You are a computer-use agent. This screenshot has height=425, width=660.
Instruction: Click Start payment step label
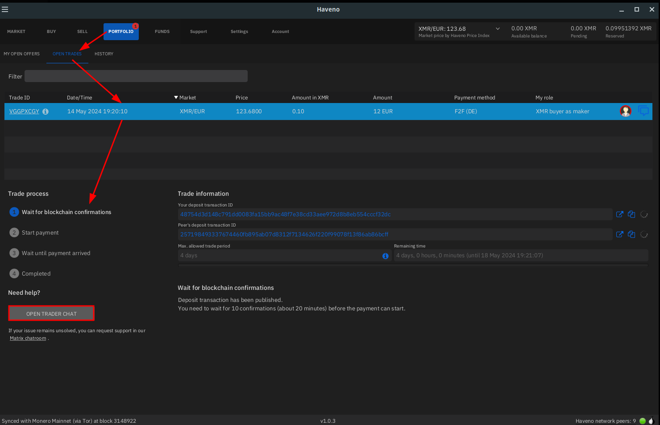coord(40,233)
